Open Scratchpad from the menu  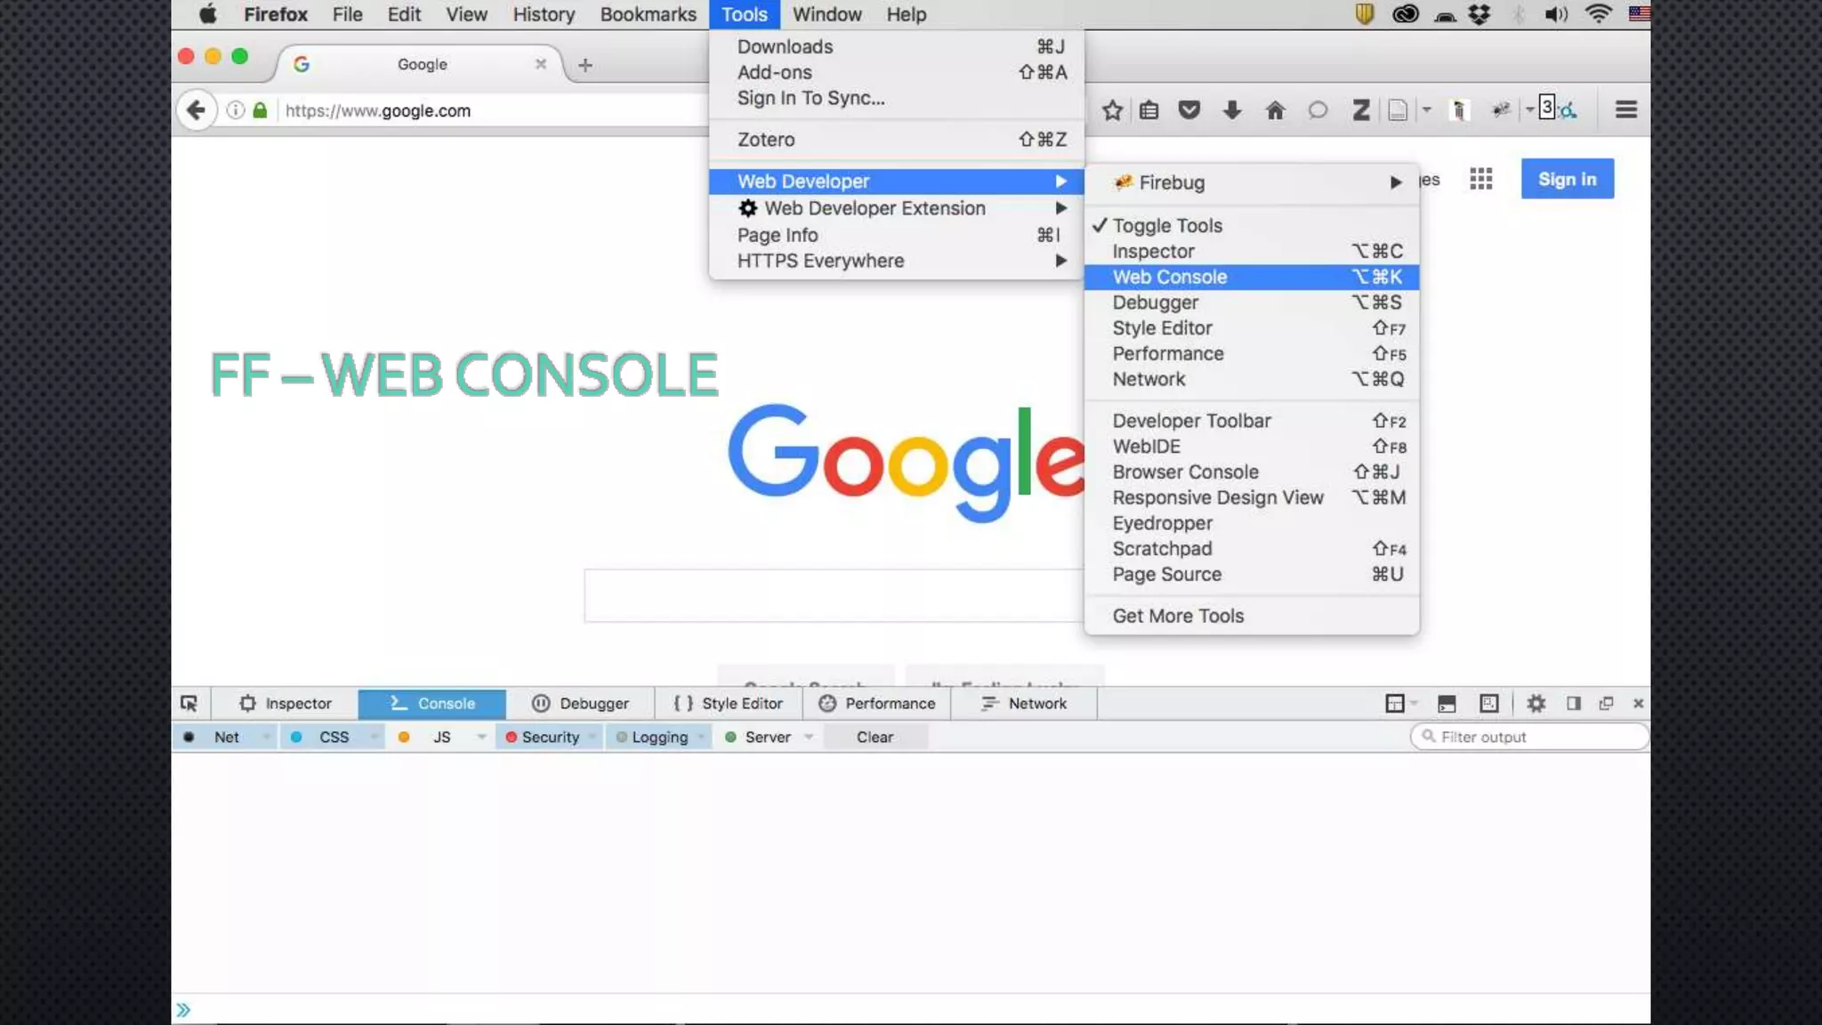[1251, 549]
